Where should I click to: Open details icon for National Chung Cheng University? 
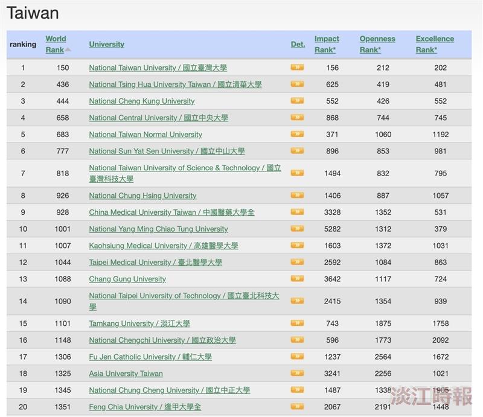click(x=297, y=390)
